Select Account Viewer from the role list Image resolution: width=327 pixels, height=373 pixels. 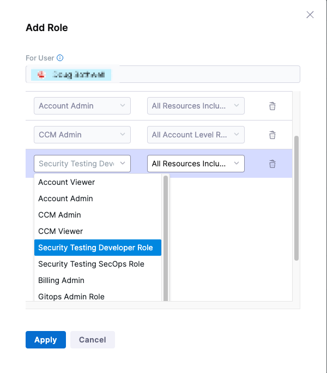click(66, 182)
